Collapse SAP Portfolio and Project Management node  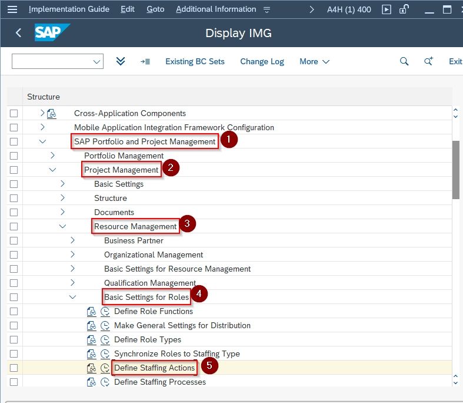pos(42,141)
